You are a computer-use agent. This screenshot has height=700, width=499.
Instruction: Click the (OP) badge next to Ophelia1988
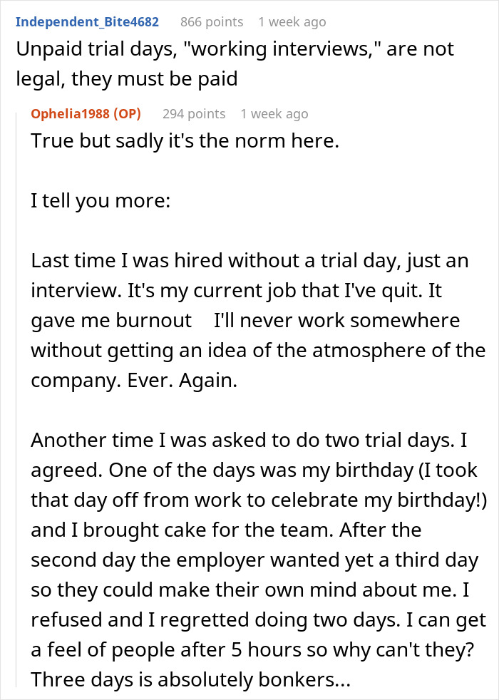coord(128,113)
